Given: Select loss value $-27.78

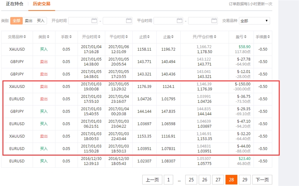Looking at the screenshot, I should click(244, 59).
